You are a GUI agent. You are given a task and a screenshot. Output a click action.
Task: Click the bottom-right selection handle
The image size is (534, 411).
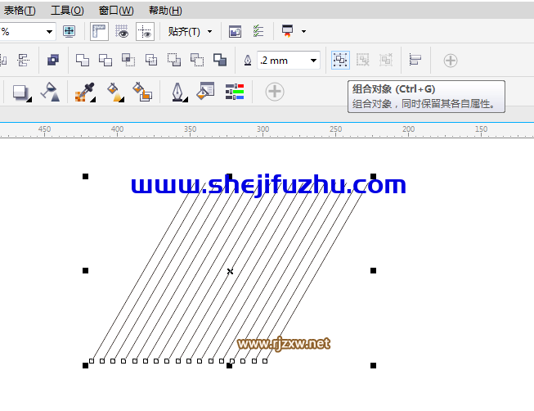373,365
